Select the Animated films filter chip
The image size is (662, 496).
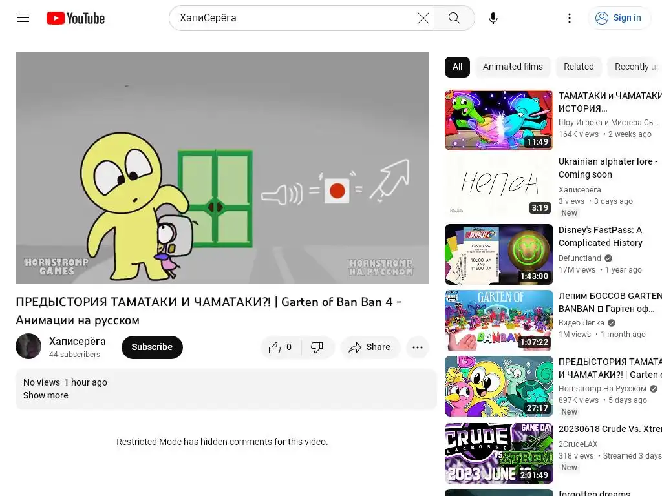(513, 67)
